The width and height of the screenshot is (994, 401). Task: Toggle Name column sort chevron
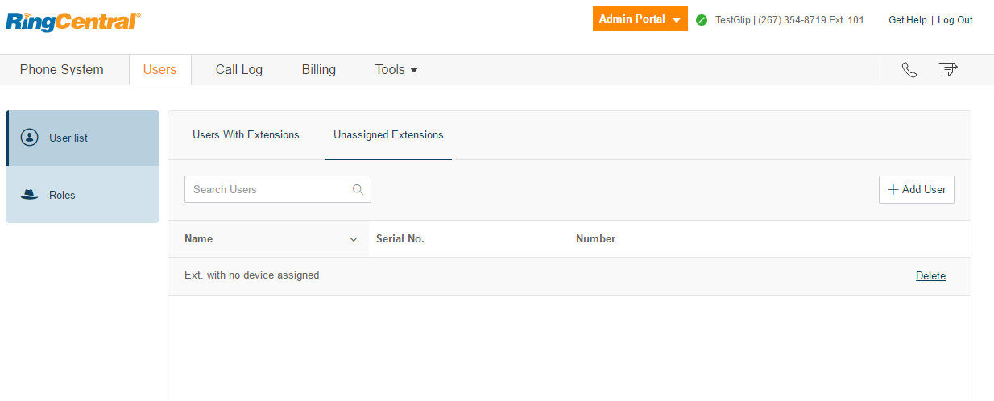pos(353,240)
